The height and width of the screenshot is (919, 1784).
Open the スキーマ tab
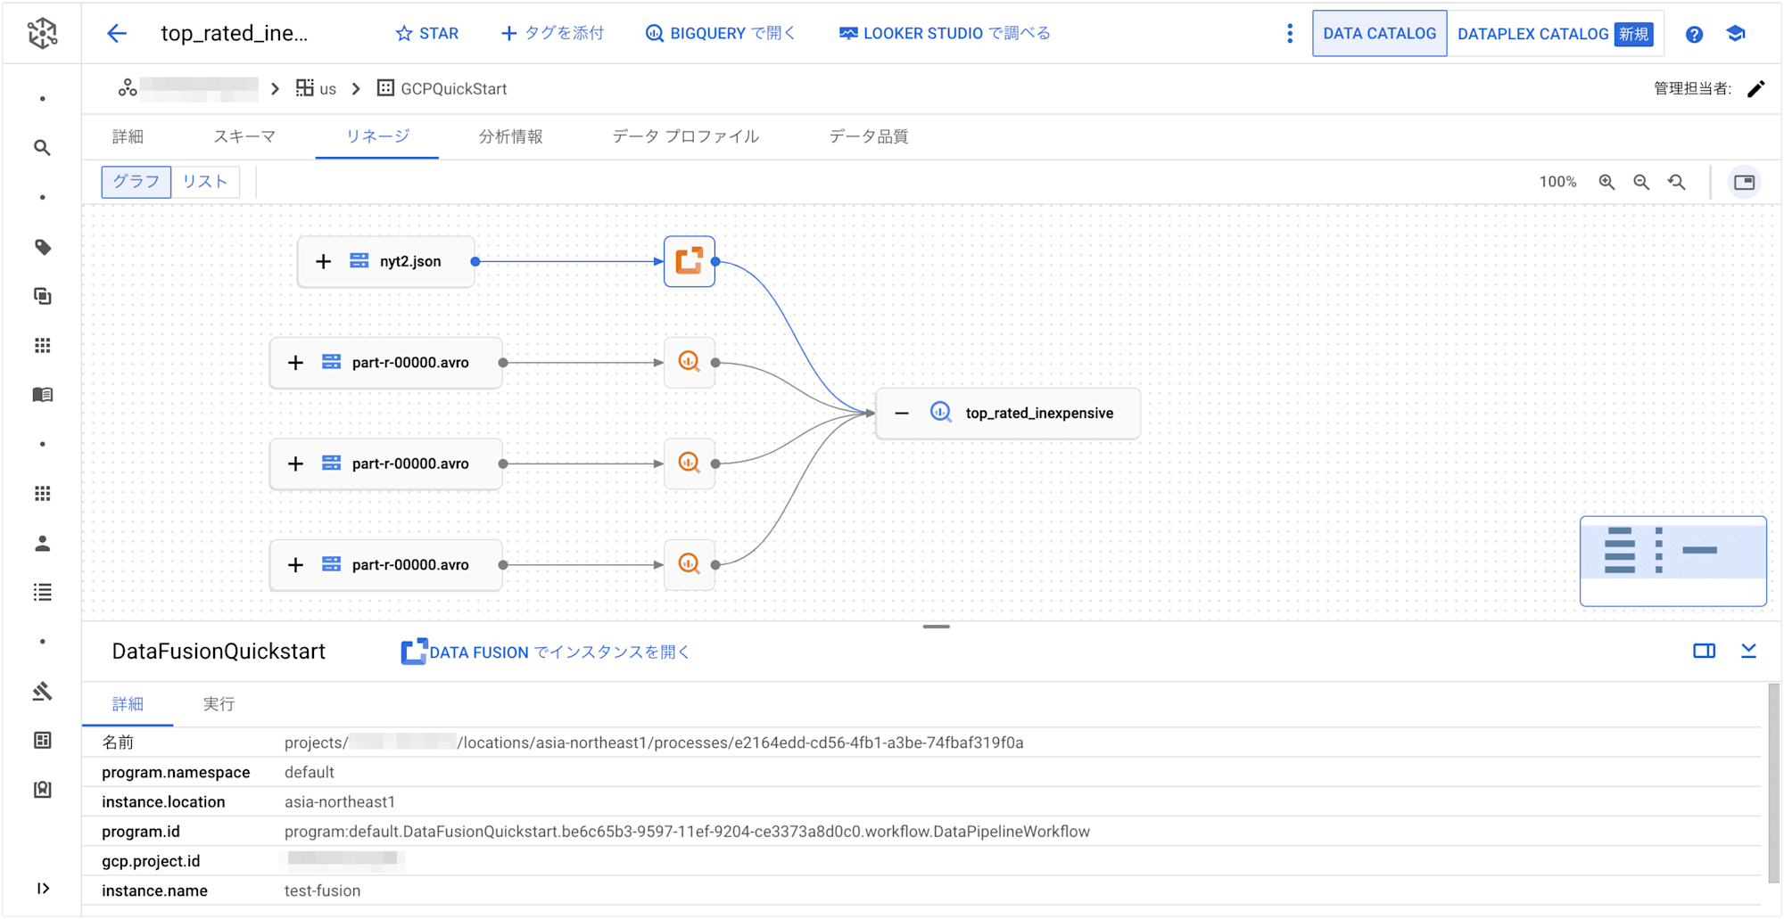pyautogui.click(x=244, y=136)
